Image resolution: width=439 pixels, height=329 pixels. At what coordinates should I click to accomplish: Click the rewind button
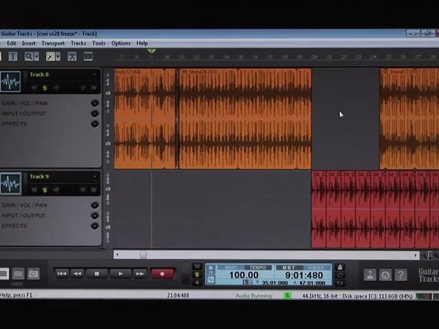[78, 274]
